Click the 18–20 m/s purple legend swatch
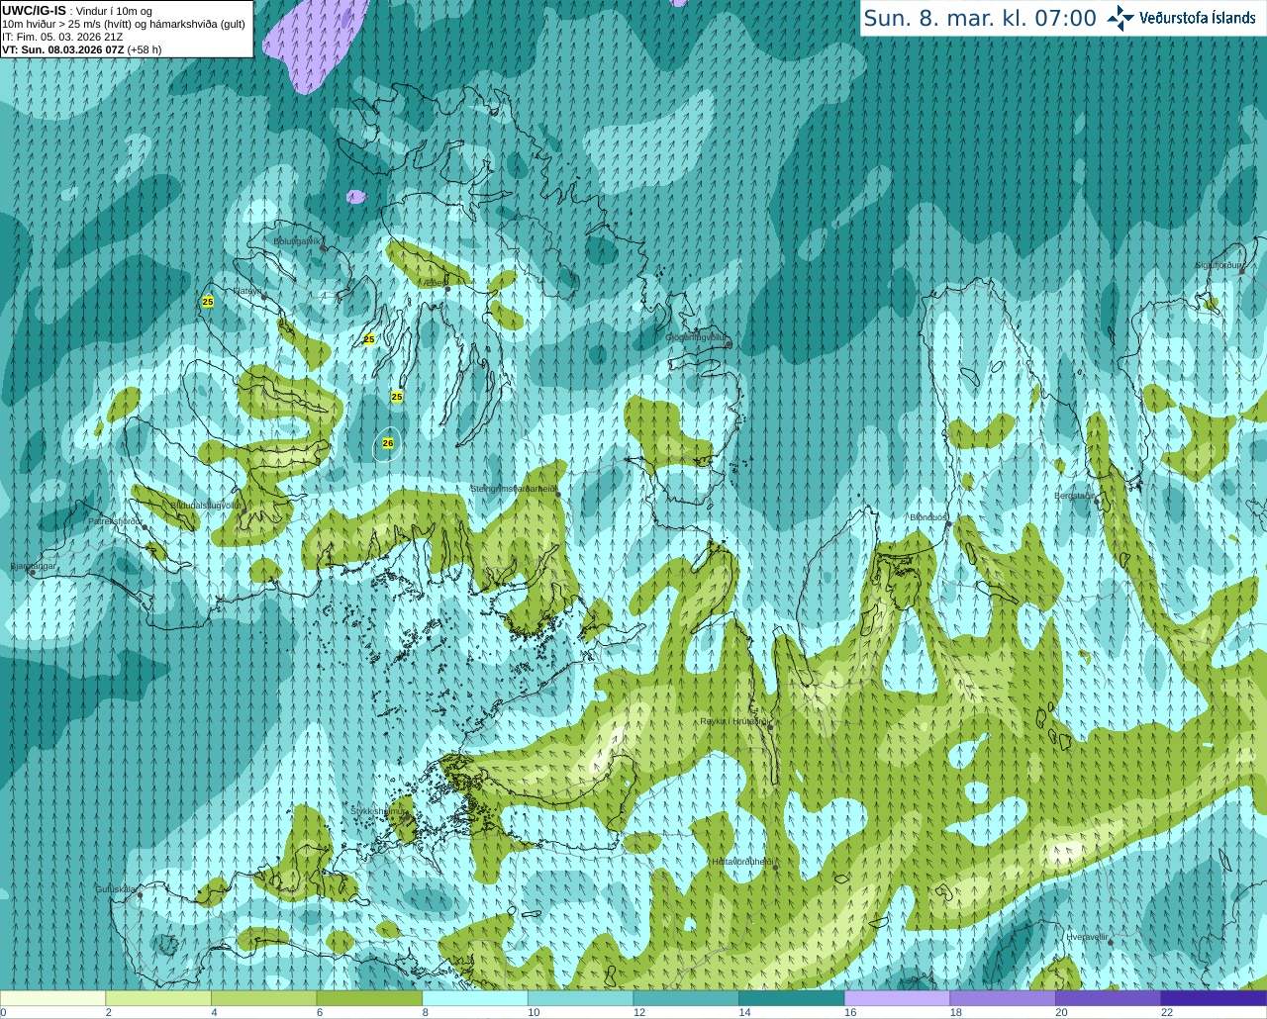This screenshot has width=1267, height=1019. click(1003, 998)
